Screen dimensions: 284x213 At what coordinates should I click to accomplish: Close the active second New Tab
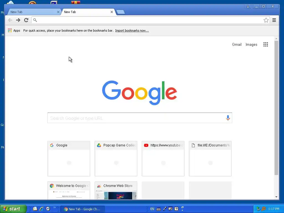[x=112, y=12]
